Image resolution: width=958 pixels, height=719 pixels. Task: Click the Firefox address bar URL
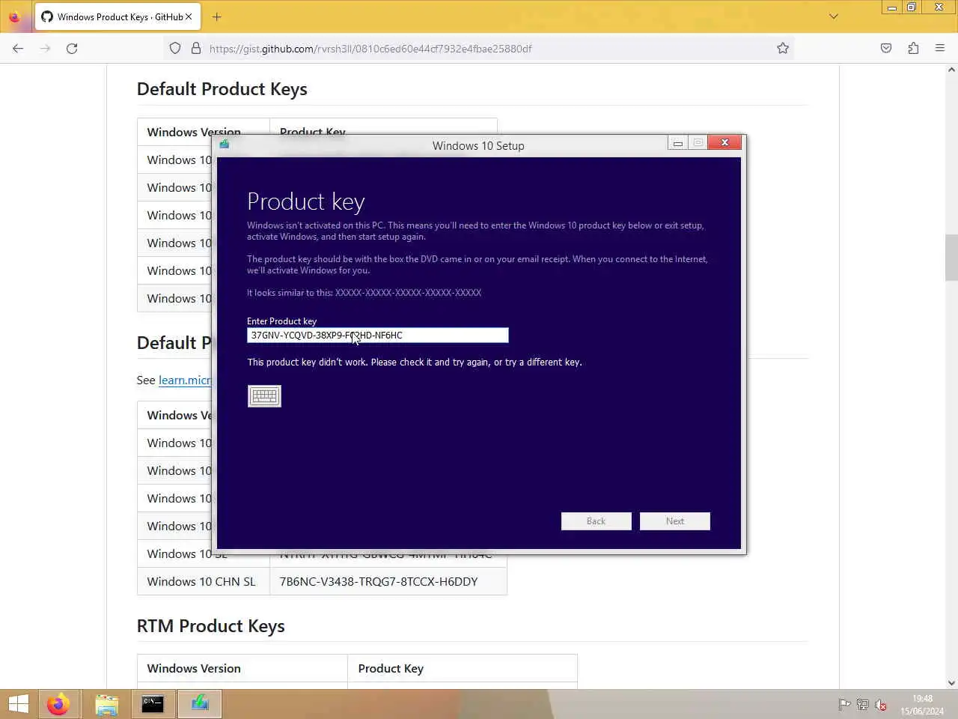(x=370, y=49)
